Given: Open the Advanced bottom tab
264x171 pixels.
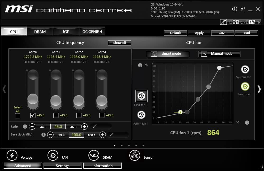Looking at the screenshot, I should (23, 166).
